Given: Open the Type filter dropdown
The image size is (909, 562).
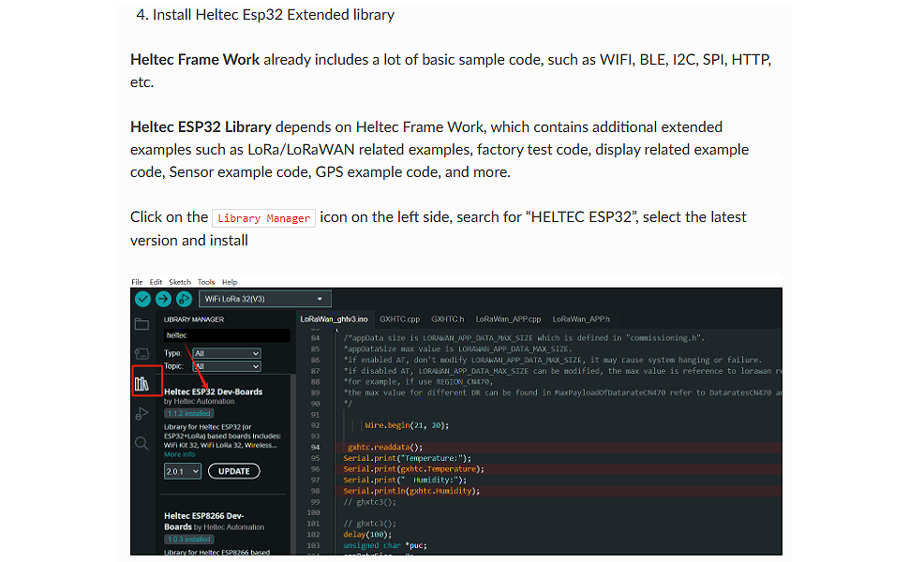Looking at the screenshot, I should click(226, 353).
